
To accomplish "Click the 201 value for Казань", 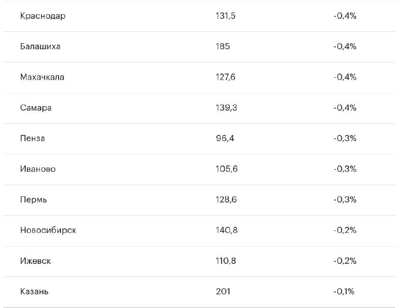I will pyautogui.click(x=223, y=292).
